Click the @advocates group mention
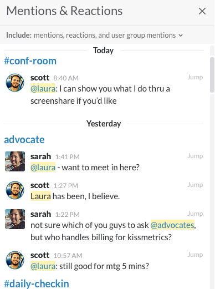215x289 pixels. tap(172, 225)
